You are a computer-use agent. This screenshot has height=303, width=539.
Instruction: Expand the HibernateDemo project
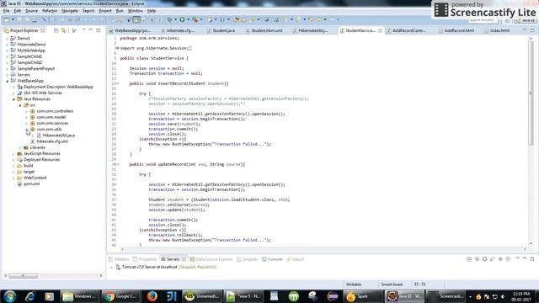pos(8,45)
